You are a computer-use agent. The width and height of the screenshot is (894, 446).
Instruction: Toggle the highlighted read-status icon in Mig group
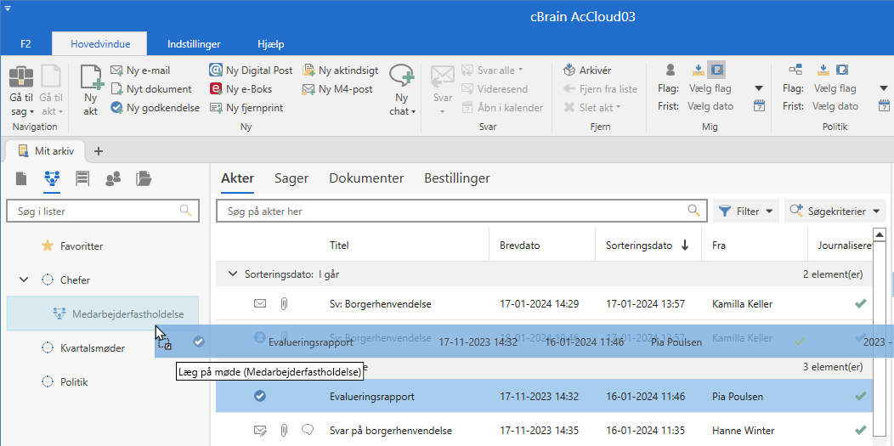click(x=717, y=70)
